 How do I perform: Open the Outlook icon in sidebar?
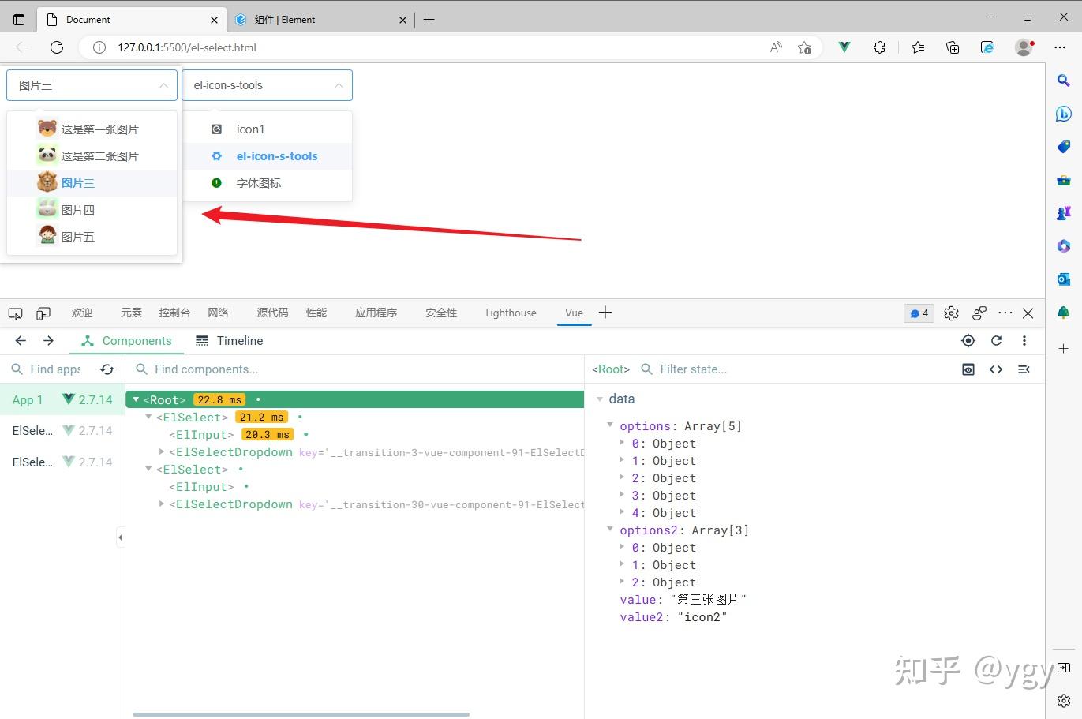[x=1064, y=279]
